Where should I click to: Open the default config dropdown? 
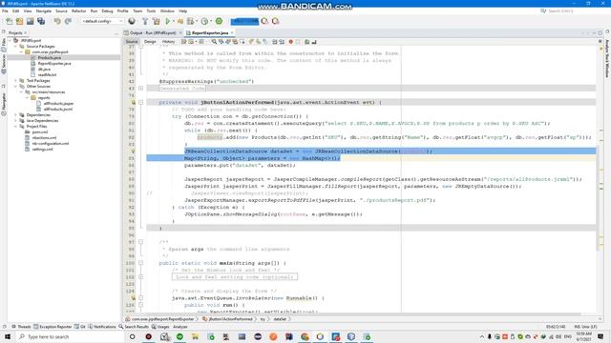point(102,21)
